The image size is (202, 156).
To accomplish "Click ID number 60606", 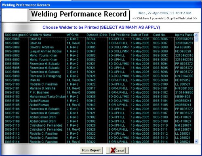I will [91, 92].
